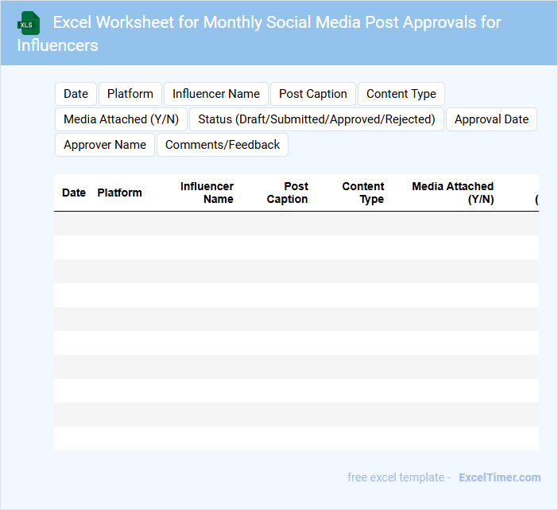This screenshot has width=558, height=510.
Task: Select the Content Type table column header
Action: pos(363,193)
